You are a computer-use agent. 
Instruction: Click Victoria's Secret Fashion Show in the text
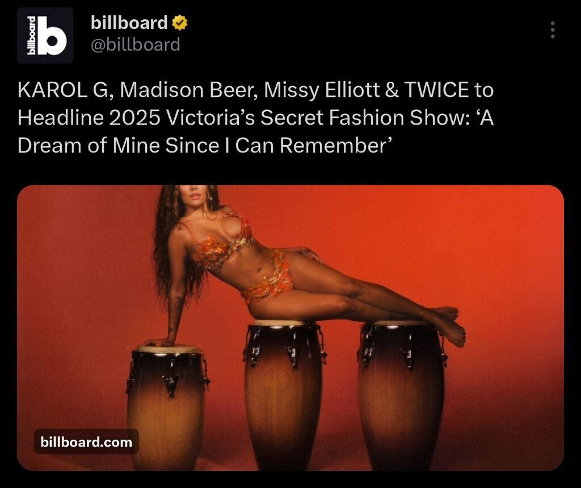coord(314,118)
